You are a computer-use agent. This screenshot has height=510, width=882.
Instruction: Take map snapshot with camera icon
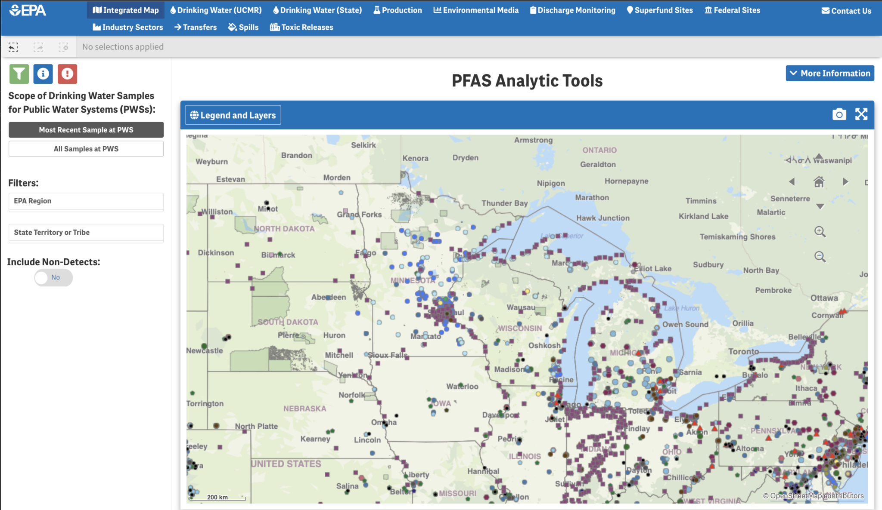839,114
